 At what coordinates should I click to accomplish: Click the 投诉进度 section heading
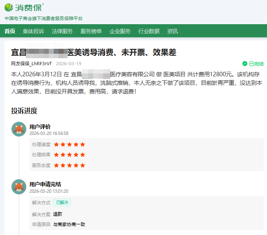point(24,111)
